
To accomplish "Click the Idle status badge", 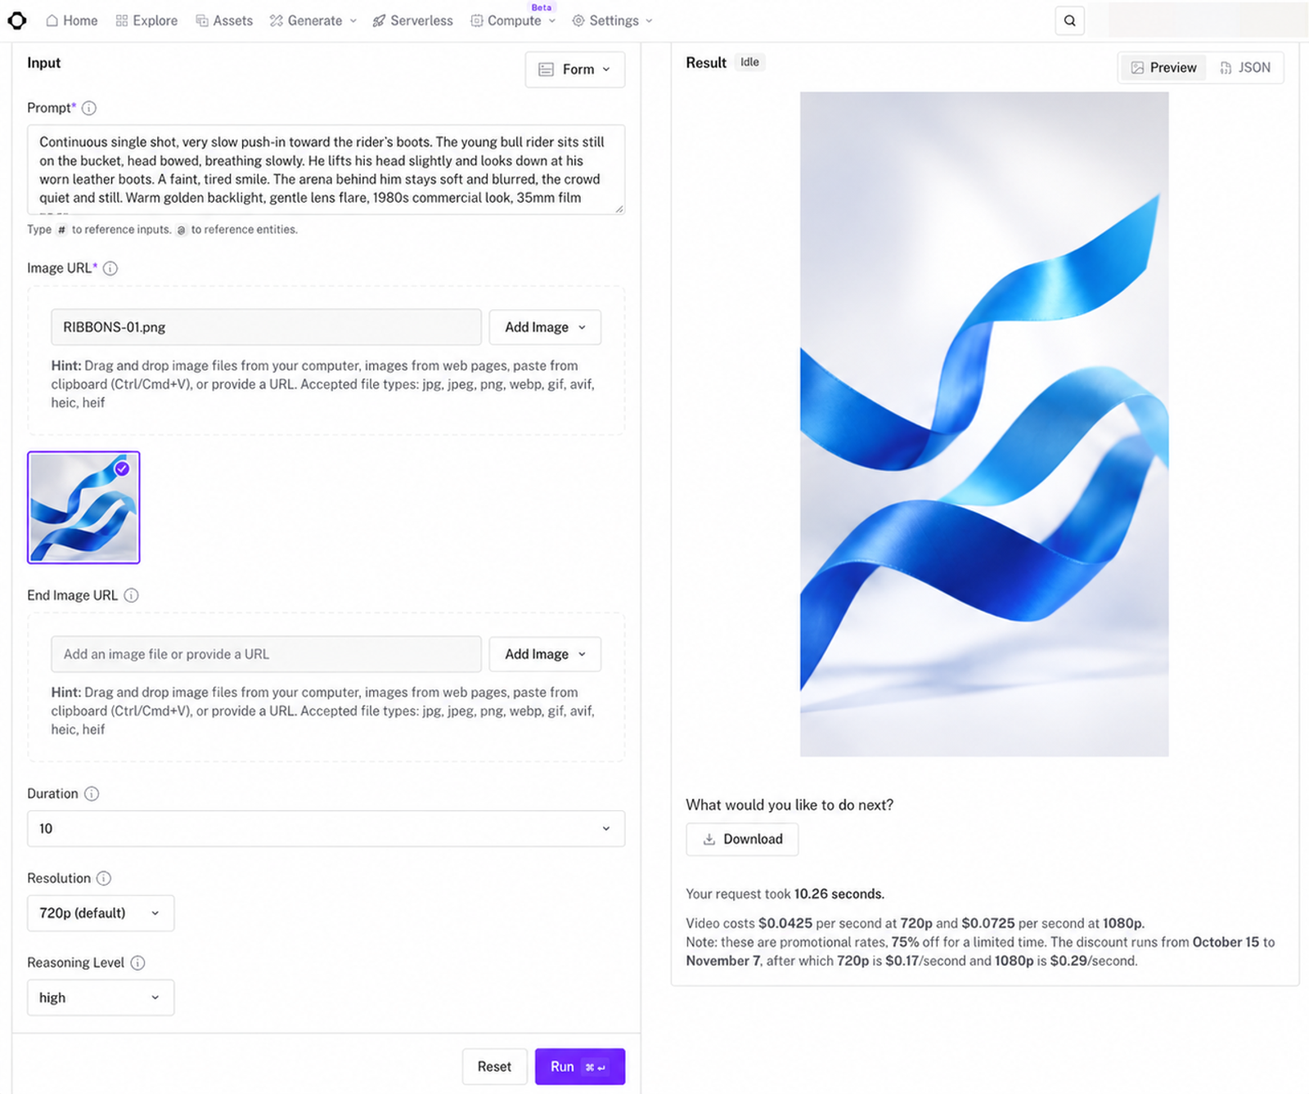I will [x=749, y=62].
